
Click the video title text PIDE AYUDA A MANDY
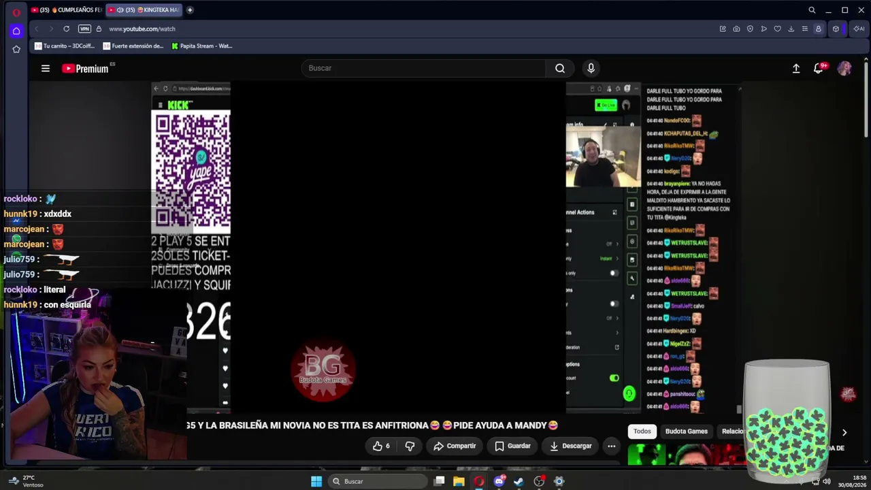tap(500, 425)
